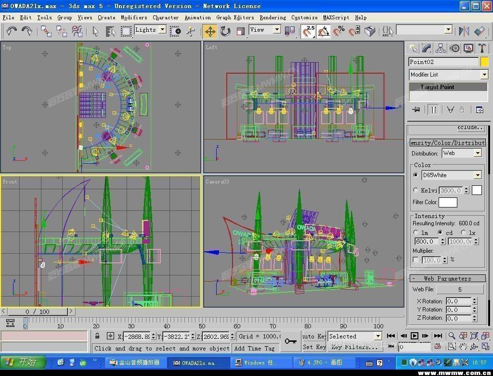Click the Play Animation button

point(415,336)
